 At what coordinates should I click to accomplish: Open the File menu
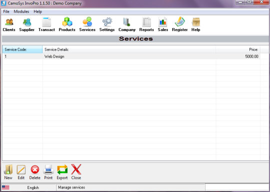pos(6,11)
